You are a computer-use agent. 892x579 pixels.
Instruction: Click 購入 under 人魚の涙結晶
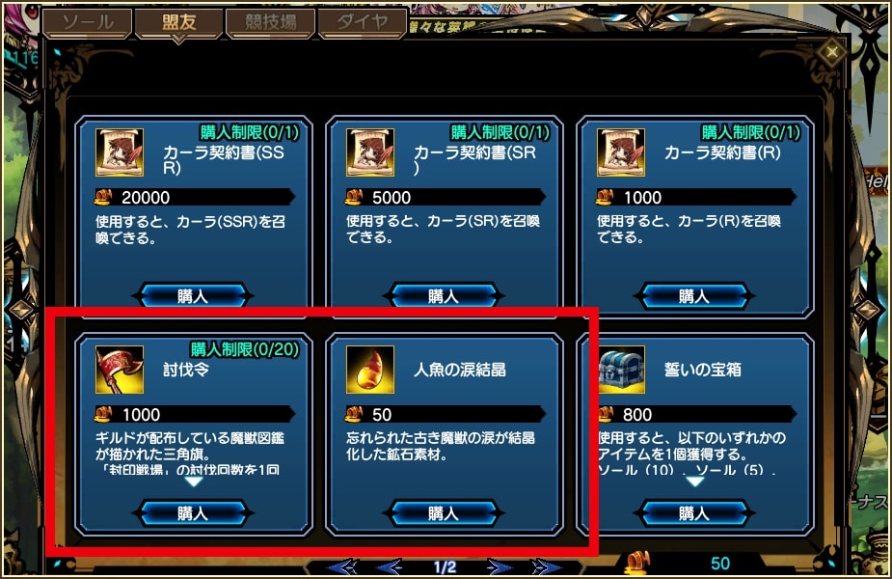click(x=444, y=513)
